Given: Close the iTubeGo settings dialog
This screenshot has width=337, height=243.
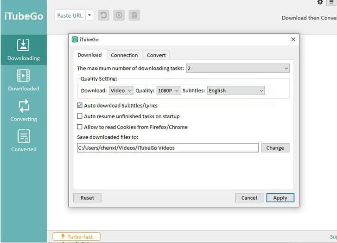Looking at the screenshot, I should pyautogui.click(x=293, y=39).
